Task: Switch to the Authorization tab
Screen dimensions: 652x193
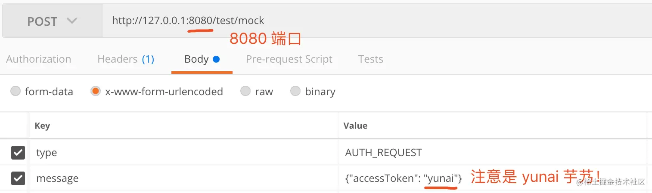Action: coord(38,59)
